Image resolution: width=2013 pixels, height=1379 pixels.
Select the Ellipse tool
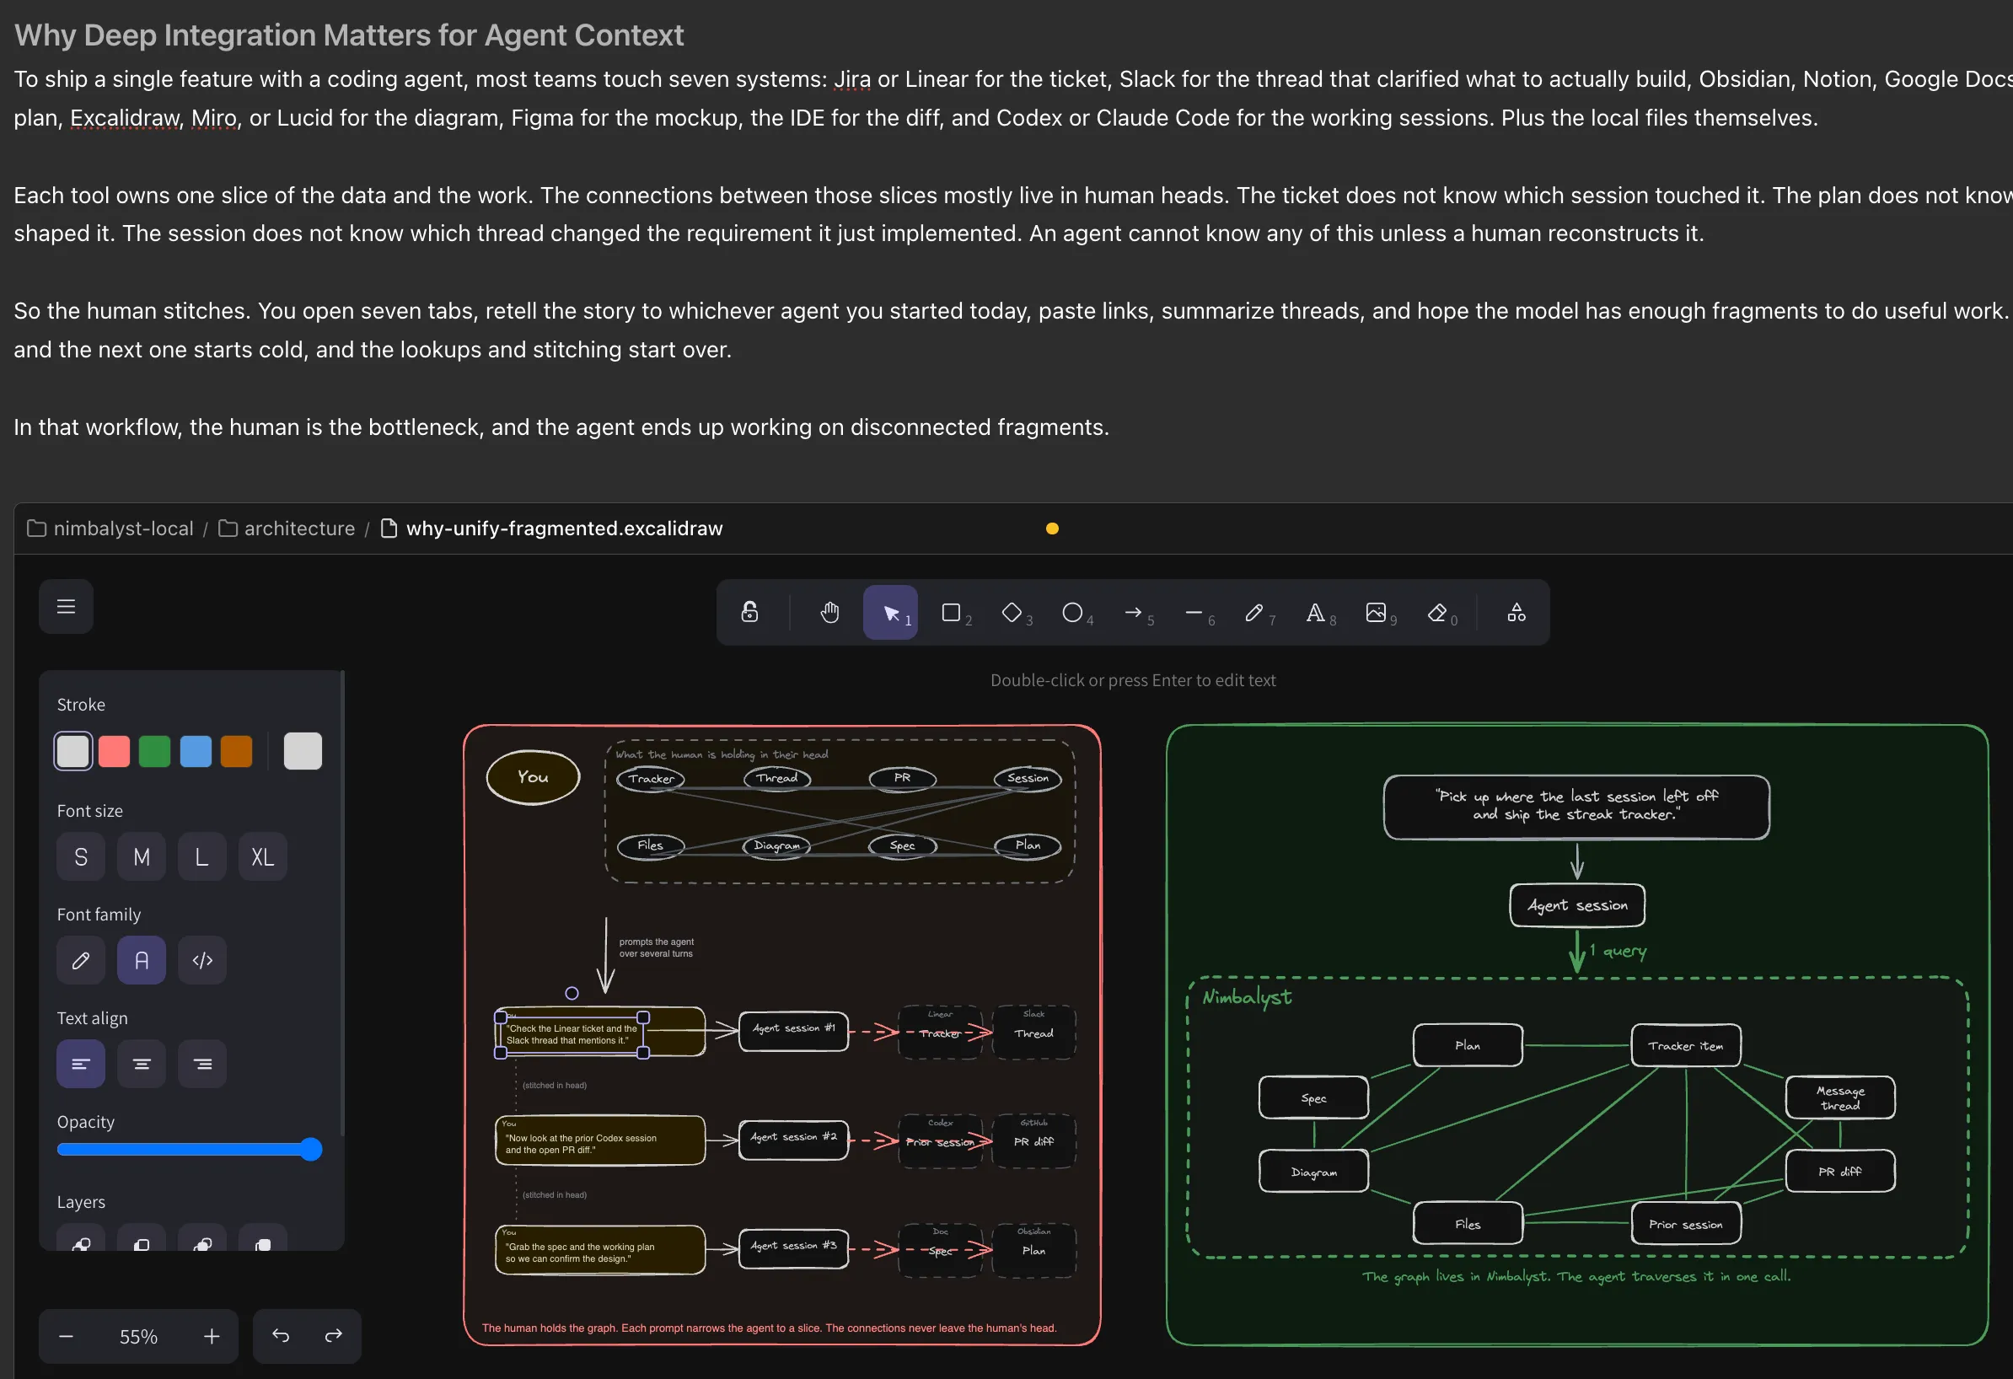tap(1072, 613)
